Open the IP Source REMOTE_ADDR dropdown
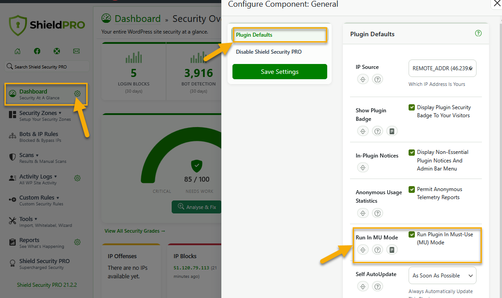502x298 pixels. tap(443, 68)
